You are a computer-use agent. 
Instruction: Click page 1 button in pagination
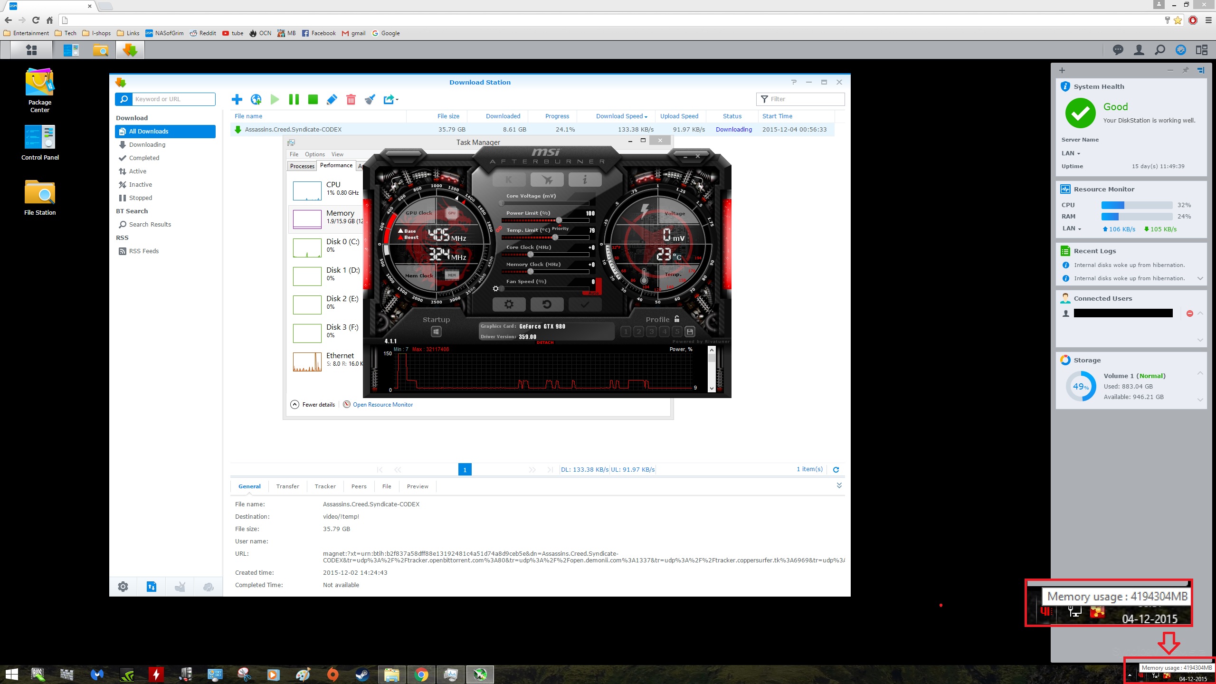coord(465,470)
